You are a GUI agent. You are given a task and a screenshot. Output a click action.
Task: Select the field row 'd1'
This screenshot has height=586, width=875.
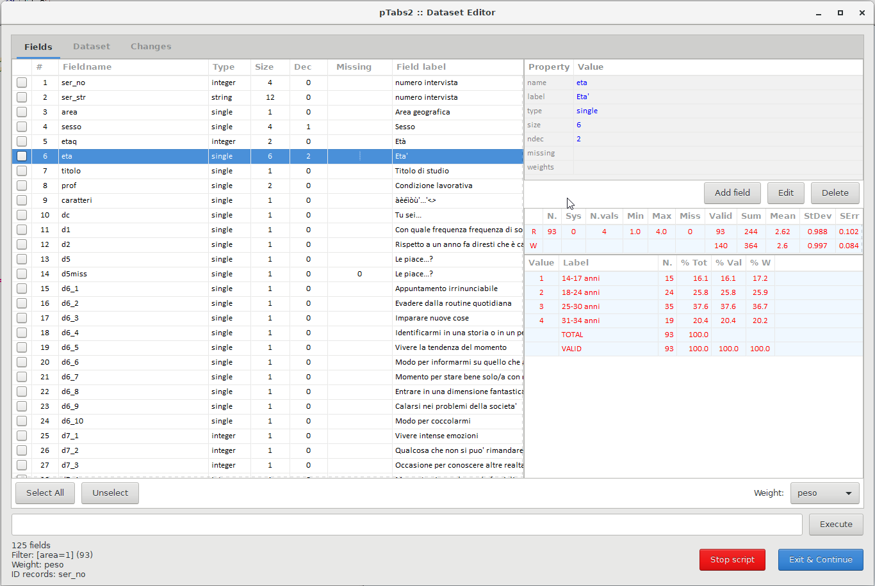pos(268,230)
